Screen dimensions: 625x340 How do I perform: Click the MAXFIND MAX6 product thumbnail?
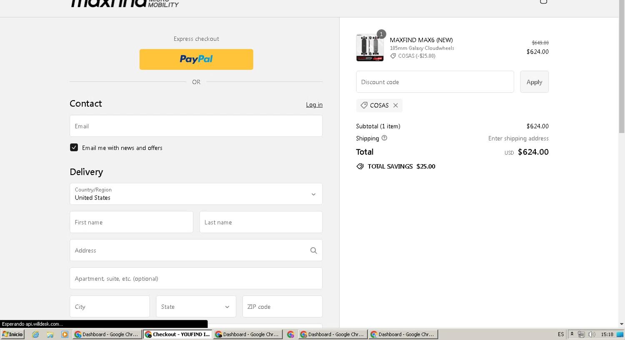(370, 48)
